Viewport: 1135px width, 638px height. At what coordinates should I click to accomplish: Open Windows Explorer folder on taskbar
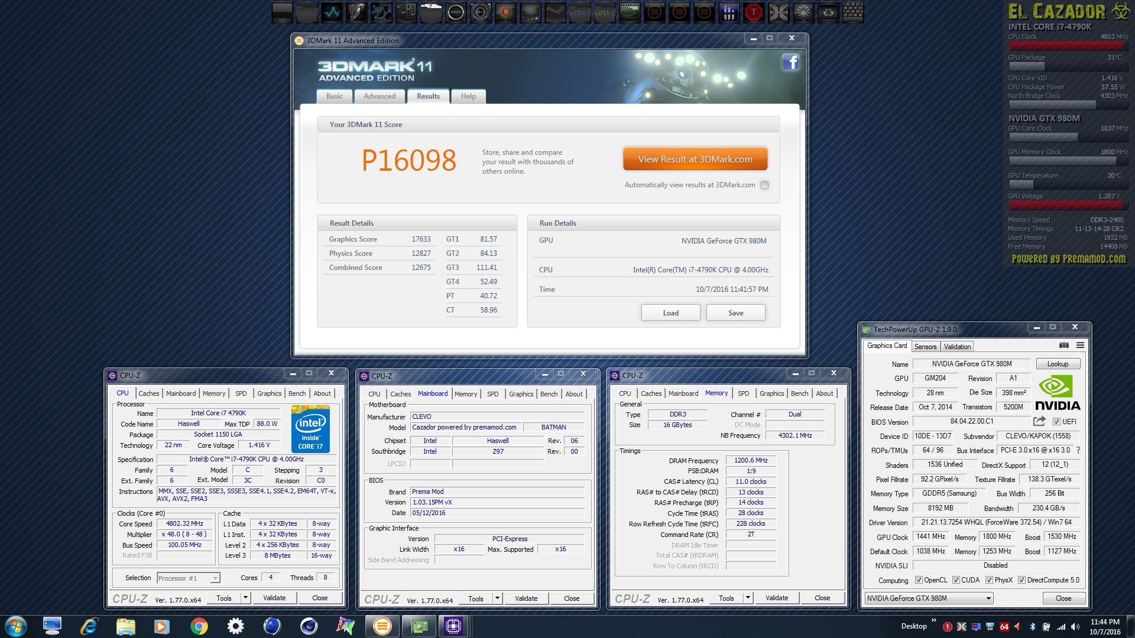(x=125, y=626)
